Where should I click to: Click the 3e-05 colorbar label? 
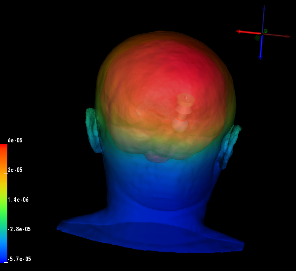point(15,170)
